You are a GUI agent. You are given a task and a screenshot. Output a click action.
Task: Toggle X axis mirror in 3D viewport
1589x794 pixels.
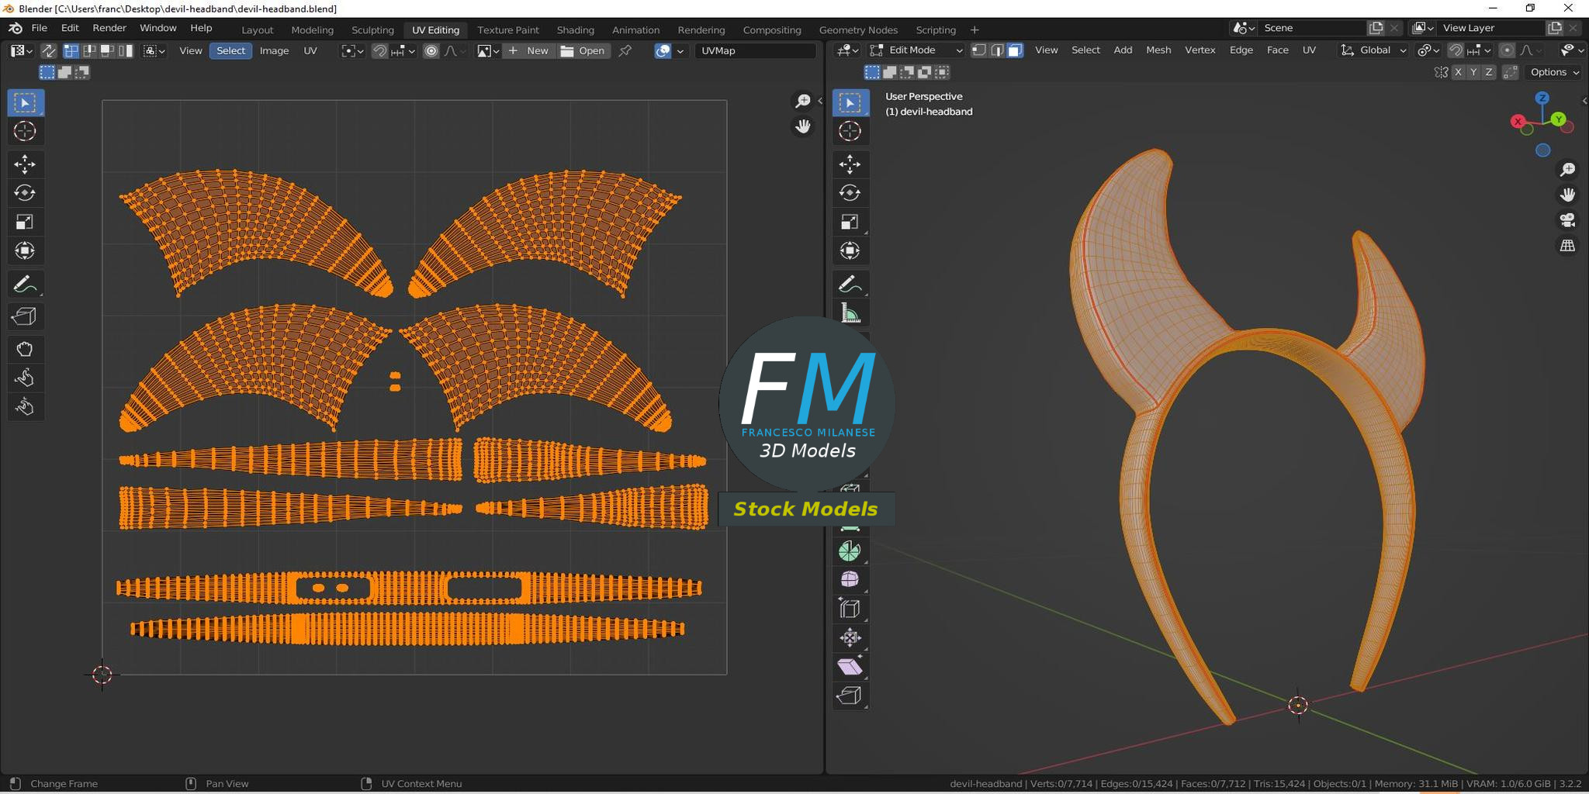(1458, 72)
